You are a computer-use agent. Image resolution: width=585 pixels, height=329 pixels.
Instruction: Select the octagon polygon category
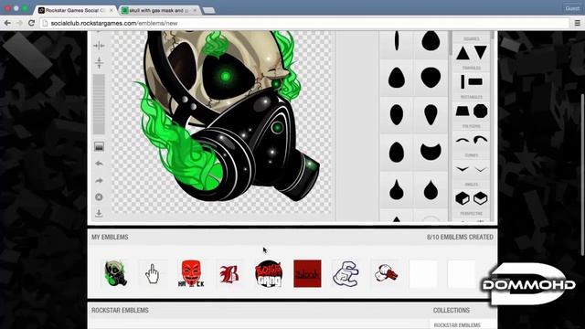tap(481, 111)
